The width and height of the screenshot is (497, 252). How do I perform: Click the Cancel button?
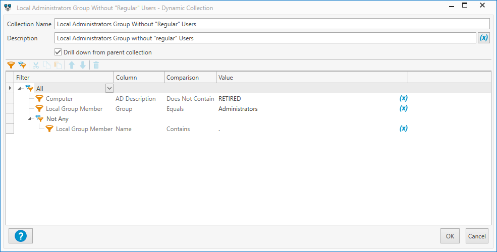[x=476, y=236]
